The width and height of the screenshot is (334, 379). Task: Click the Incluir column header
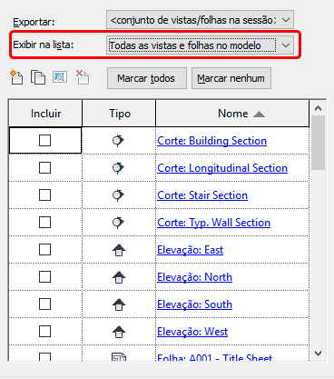coord(45,114)
